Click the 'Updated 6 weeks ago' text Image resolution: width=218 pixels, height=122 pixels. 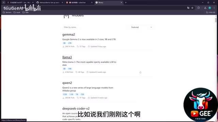pyautogui.click(x=97, y=72)
